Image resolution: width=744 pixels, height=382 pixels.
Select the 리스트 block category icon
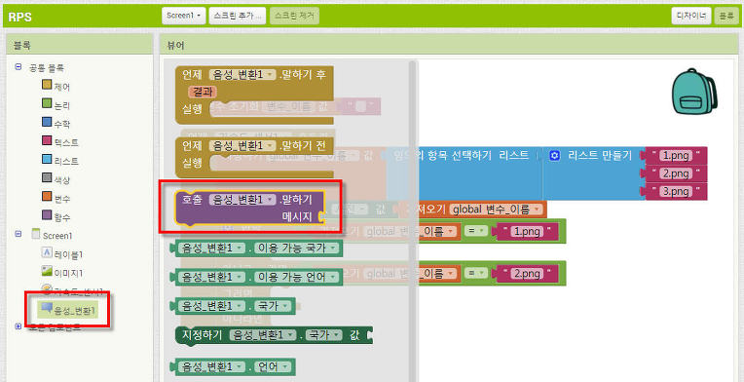(x=47, y=159)
